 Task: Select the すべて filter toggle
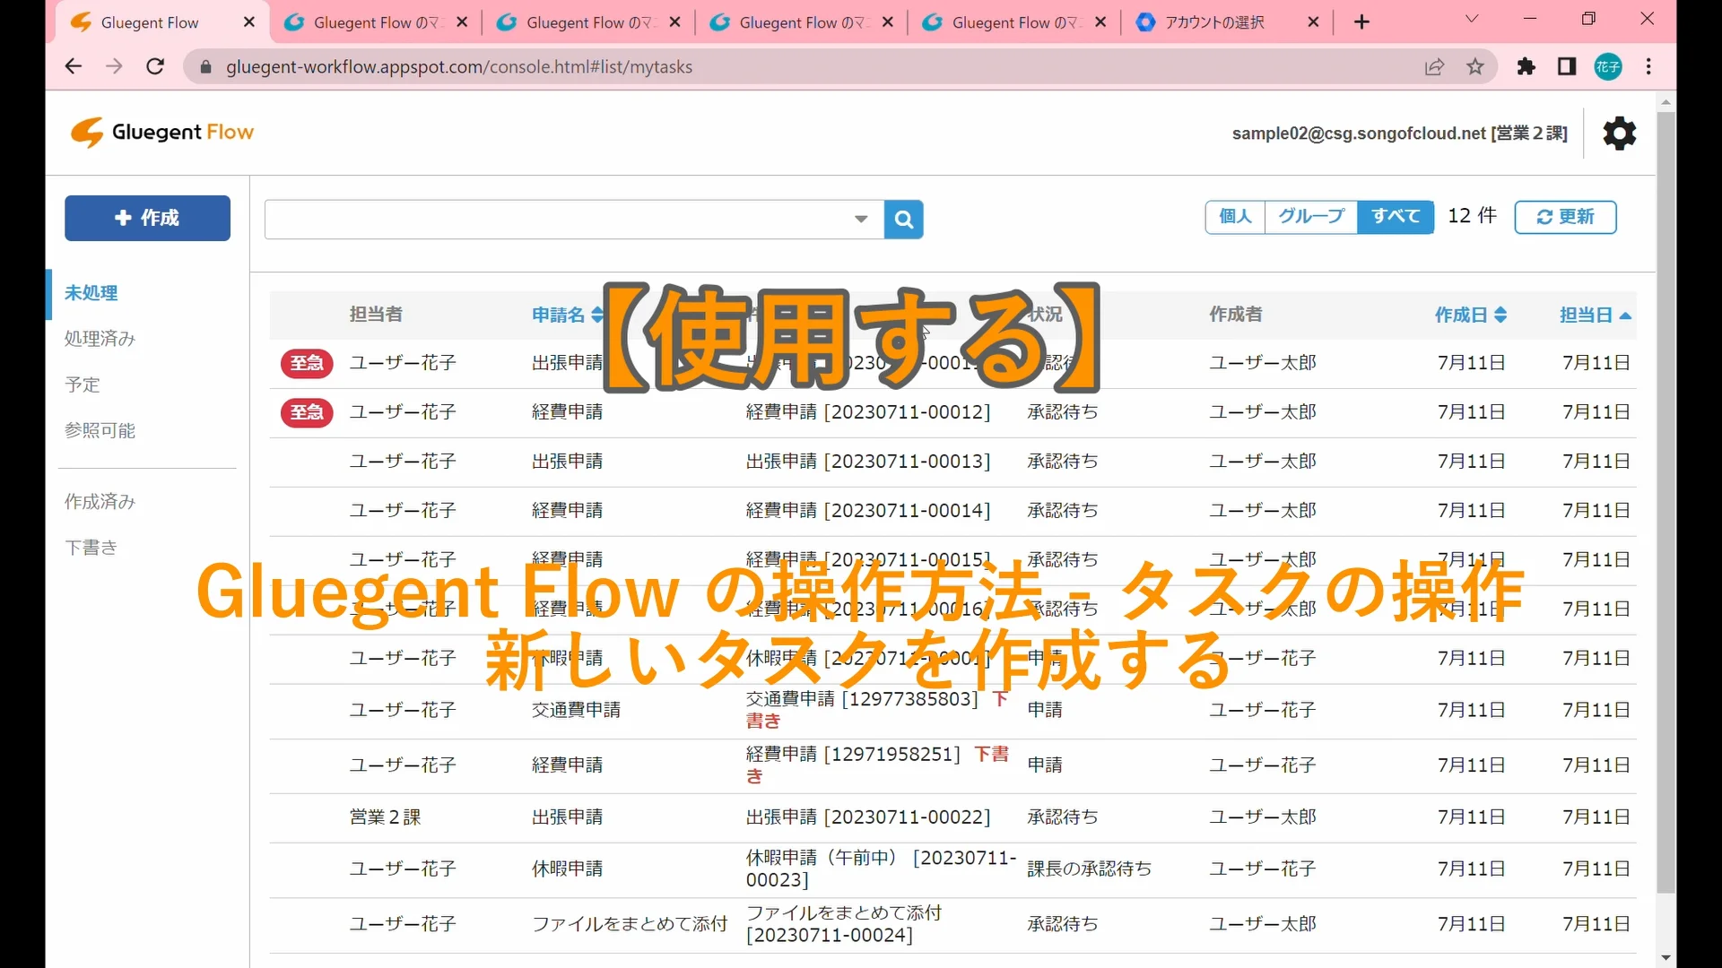pos(1395,217)
